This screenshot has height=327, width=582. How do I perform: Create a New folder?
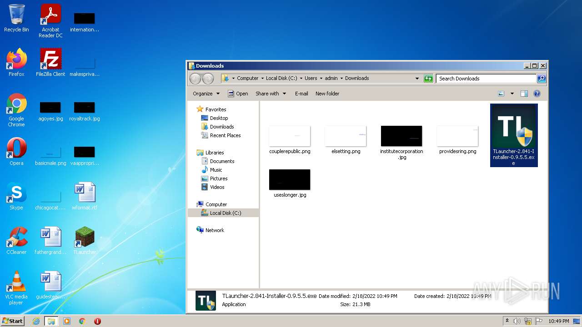coord(327,94)
